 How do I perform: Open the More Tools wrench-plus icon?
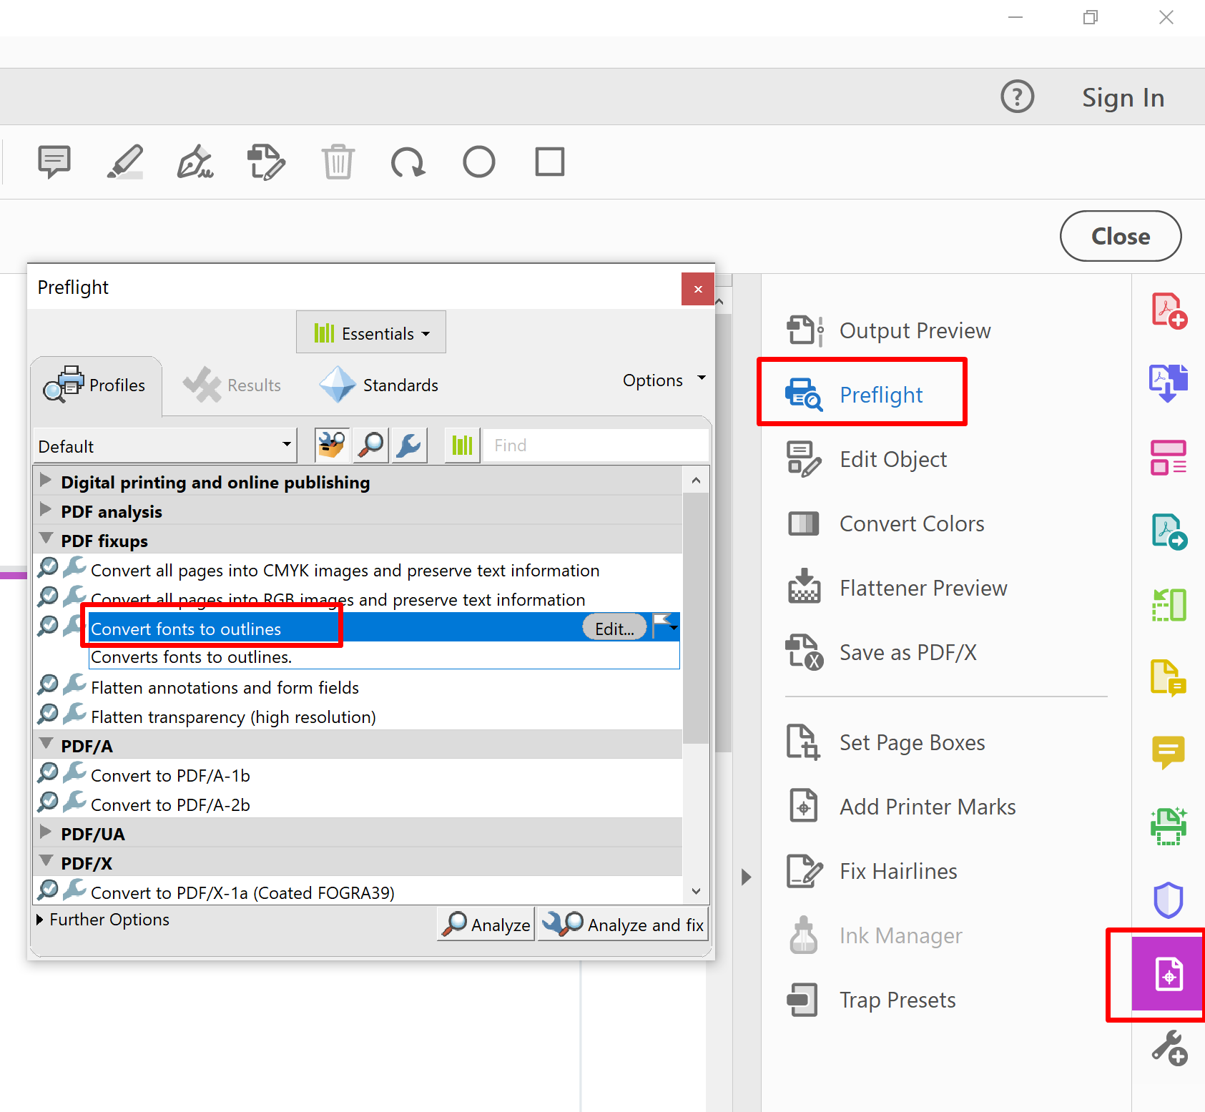click(x=1169, y=1048)
